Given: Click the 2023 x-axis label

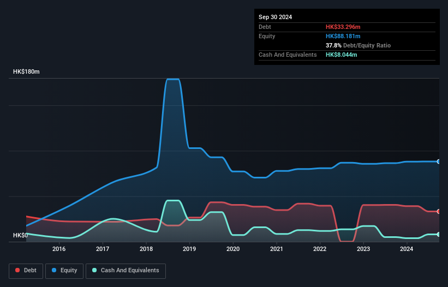Looking at the screenshot, I should (363, 249).
